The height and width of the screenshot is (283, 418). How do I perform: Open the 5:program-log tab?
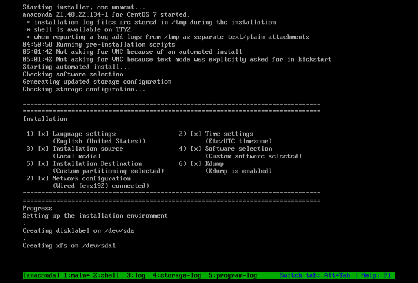233,275
